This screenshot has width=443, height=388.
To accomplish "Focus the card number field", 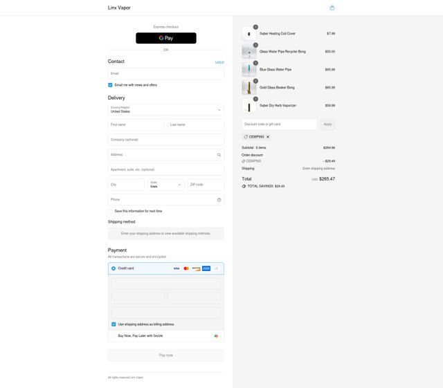I will (x=166, y=284).
